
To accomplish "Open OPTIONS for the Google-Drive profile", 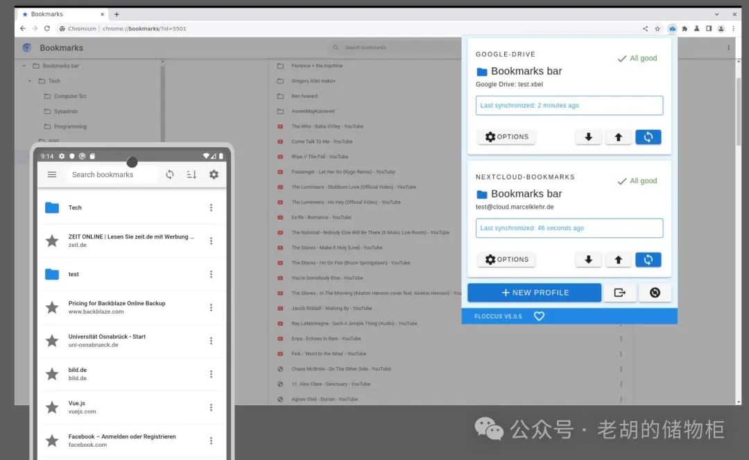I will 506,137.
